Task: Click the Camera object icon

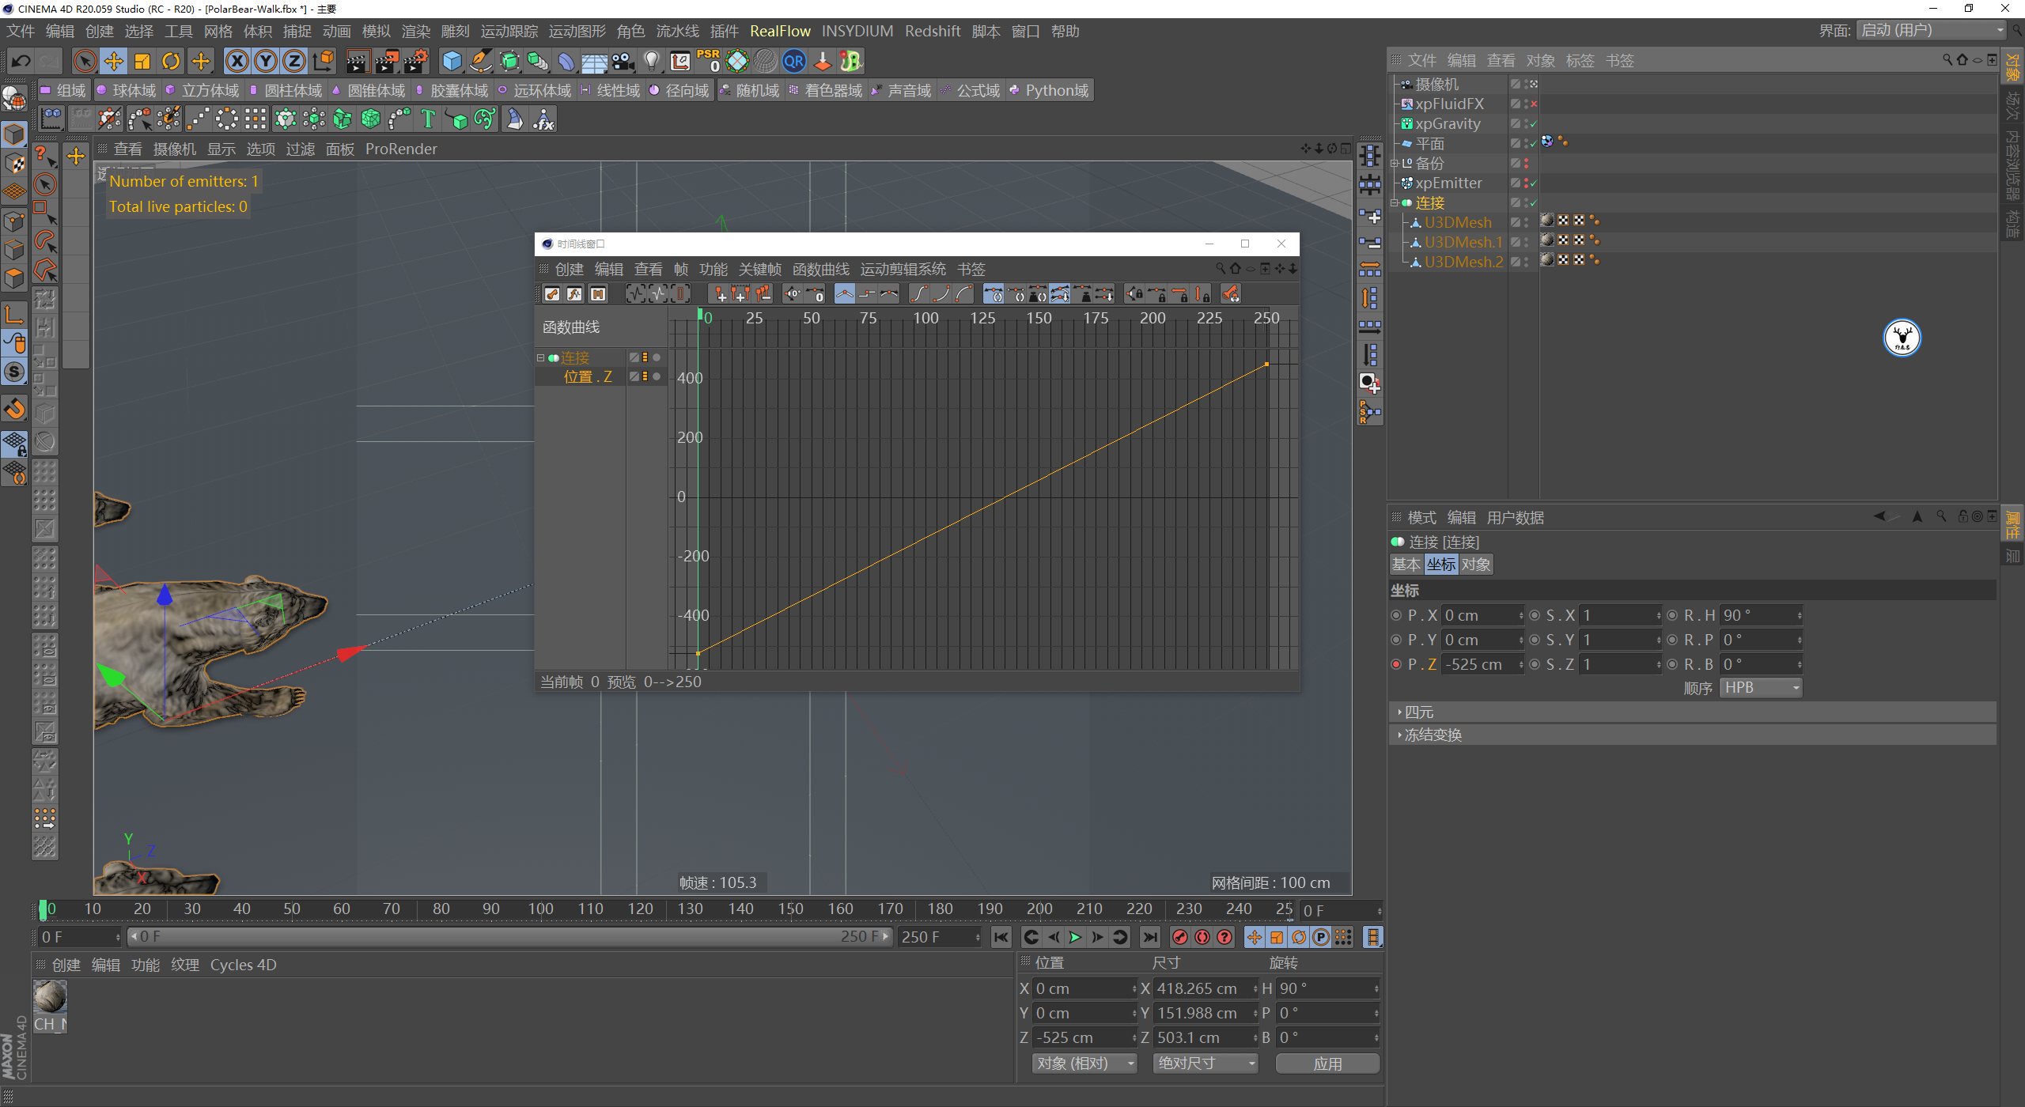Action: (x=623, y=61)
